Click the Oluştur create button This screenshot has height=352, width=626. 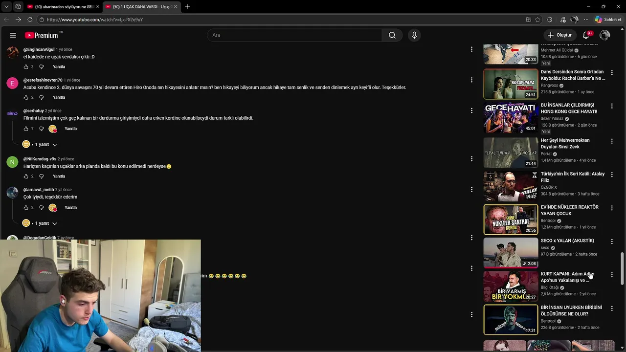(x=559, y=35)
